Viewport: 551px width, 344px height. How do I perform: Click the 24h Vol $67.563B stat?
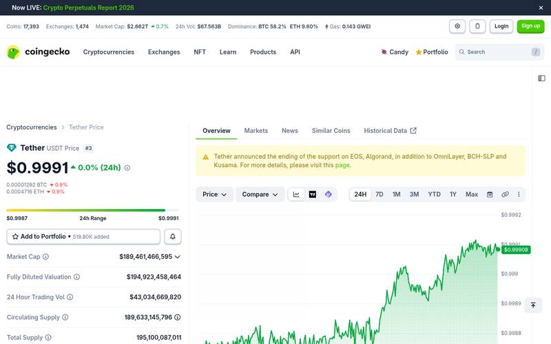point(198,27)
